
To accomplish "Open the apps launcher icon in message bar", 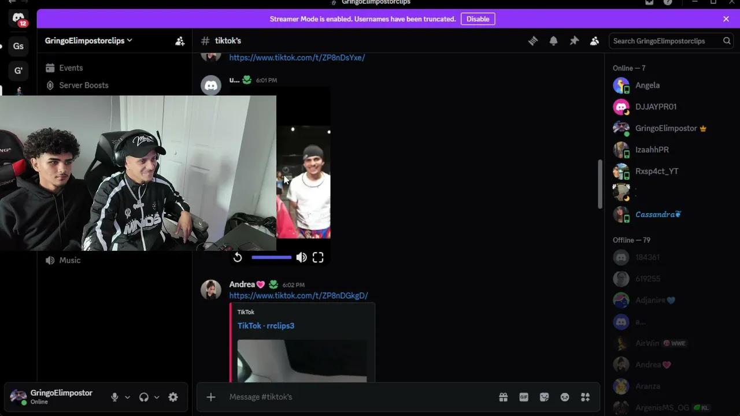I will click(585, 397).
